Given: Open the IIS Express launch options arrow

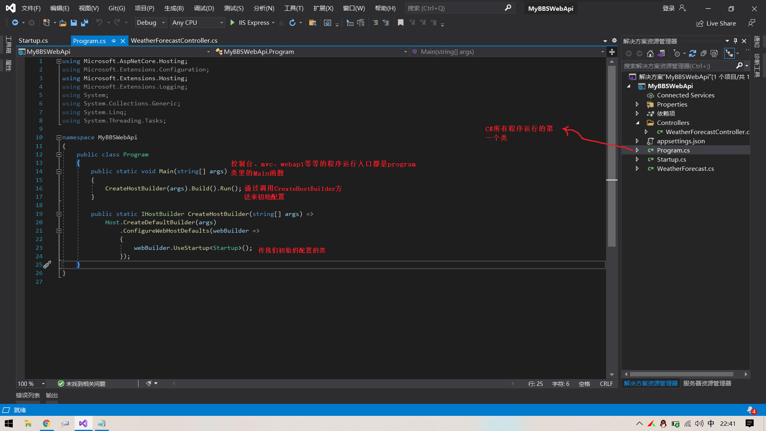Looking at the screenshot, I should [x=273, y=23].
